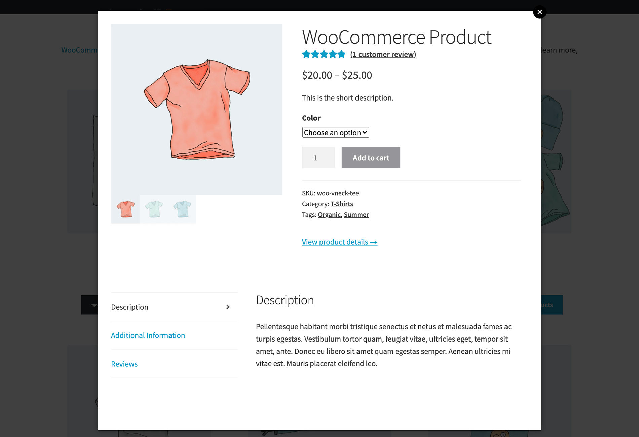The width and height of the screenshot is (639, 437).
Task: Select the mint green t-shirt thumbnail
Action: pyautogui.click(x=153, y=209)
